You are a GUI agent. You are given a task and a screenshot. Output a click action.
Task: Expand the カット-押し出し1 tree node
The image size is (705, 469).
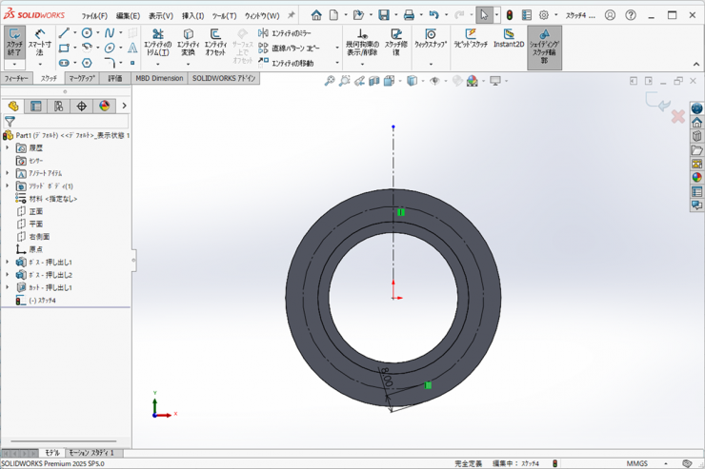pyautogui.click(x=8, y=287)
